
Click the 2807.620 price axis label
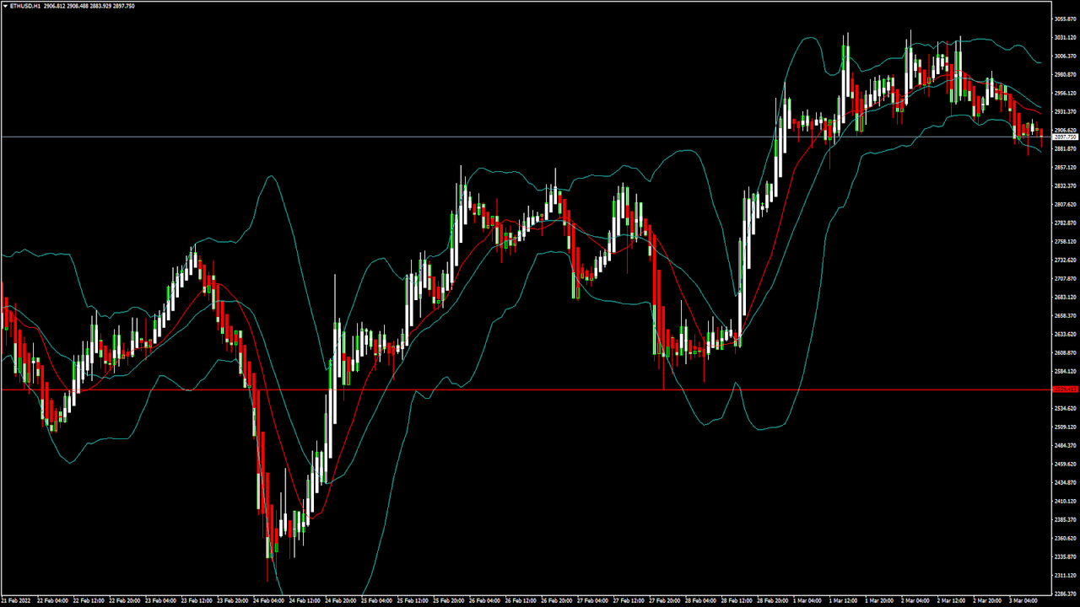tap(1066, 205)
